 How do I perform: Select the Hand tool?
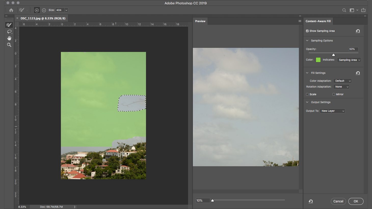(x=9, y=38)
